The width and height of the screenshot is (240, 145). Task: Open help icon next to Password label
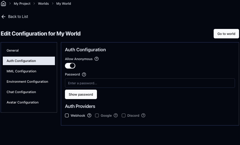click(x=84, y=75)
